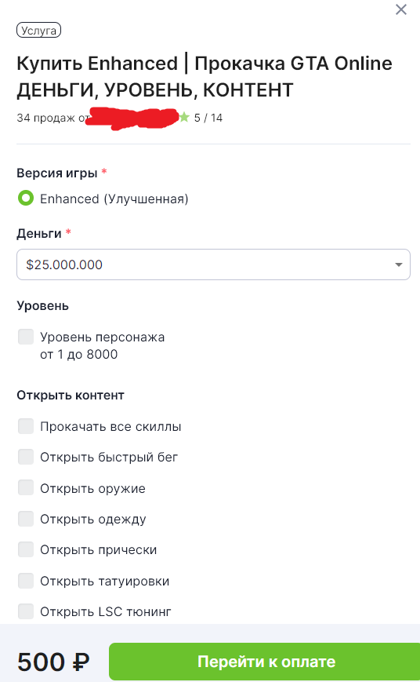Image resolution: width=420 pixels, height=682 pixels.
Task: Check Прокачать все скиллы option
Action: point(26,426)
